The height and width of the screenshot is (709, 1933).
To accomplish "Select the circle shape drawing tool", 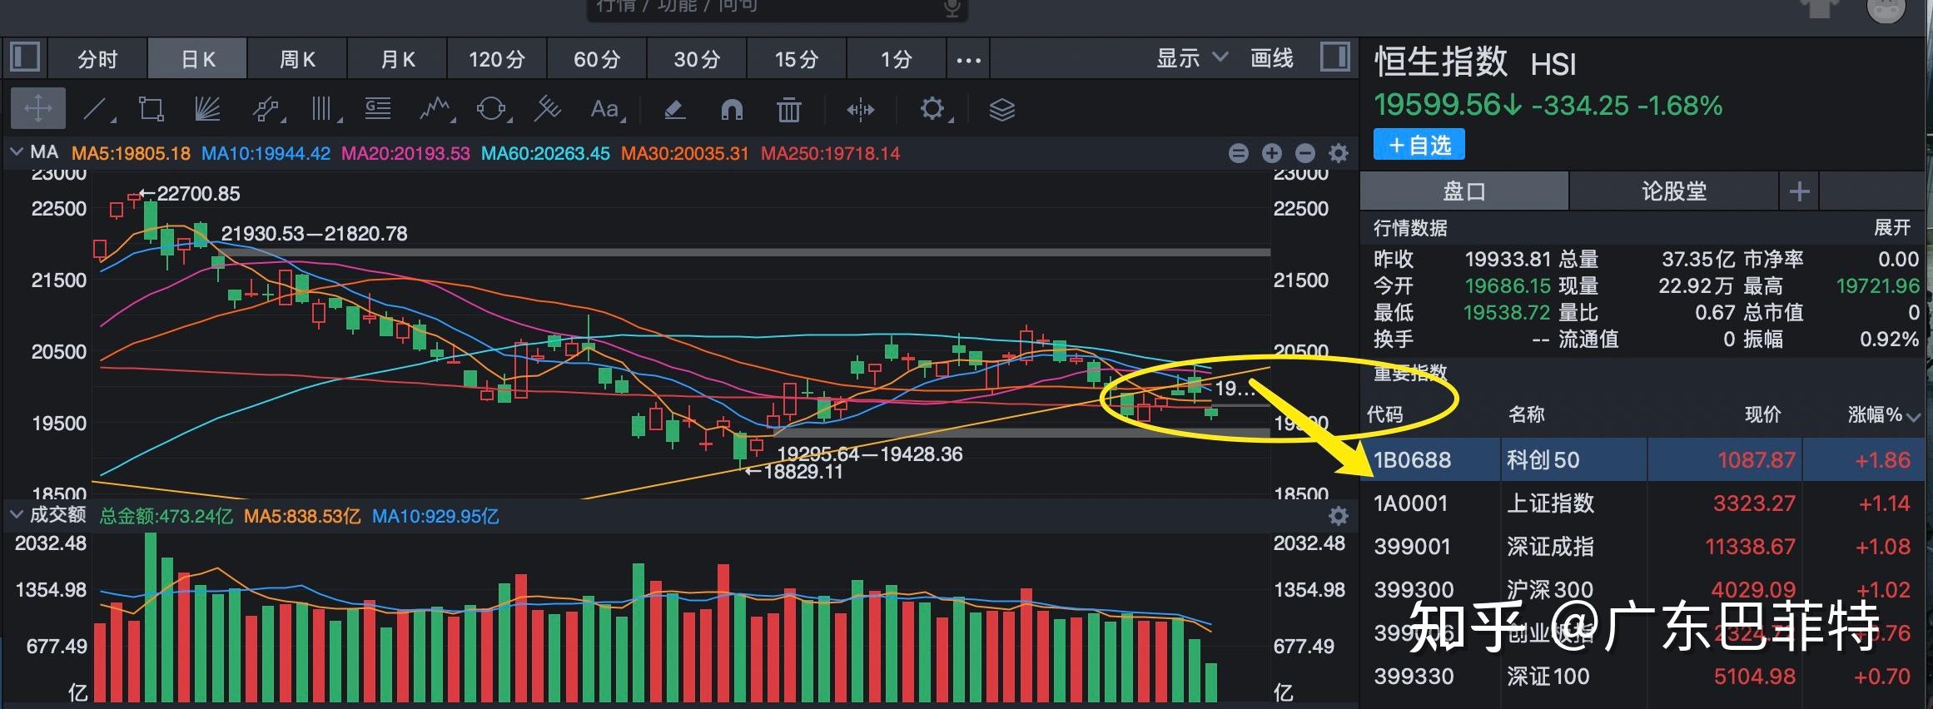I will (492, 109).
